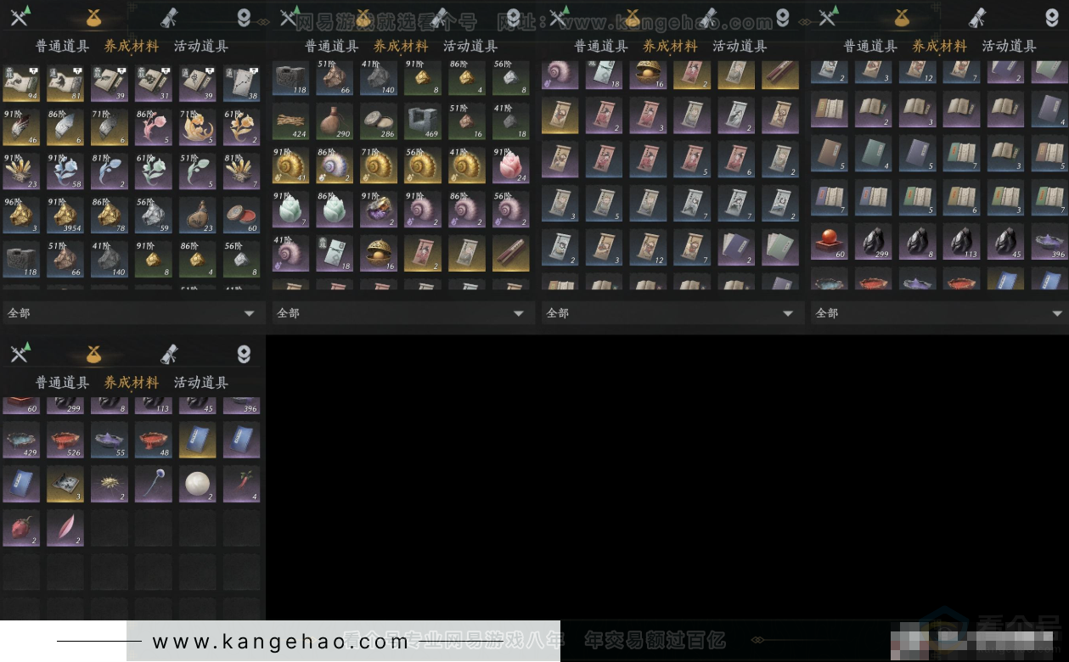Pick red radish item with count 4
The width and height of the screenshot is (1069, 662).
(x=242, y=485)
